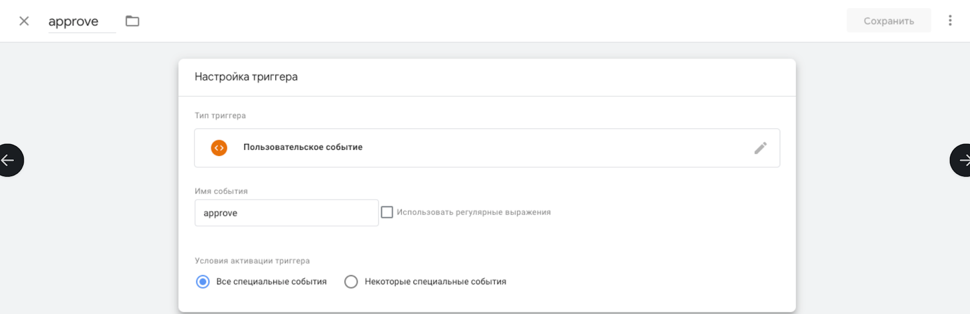Focus the "Имя события" input containing approve

[286, 213]
